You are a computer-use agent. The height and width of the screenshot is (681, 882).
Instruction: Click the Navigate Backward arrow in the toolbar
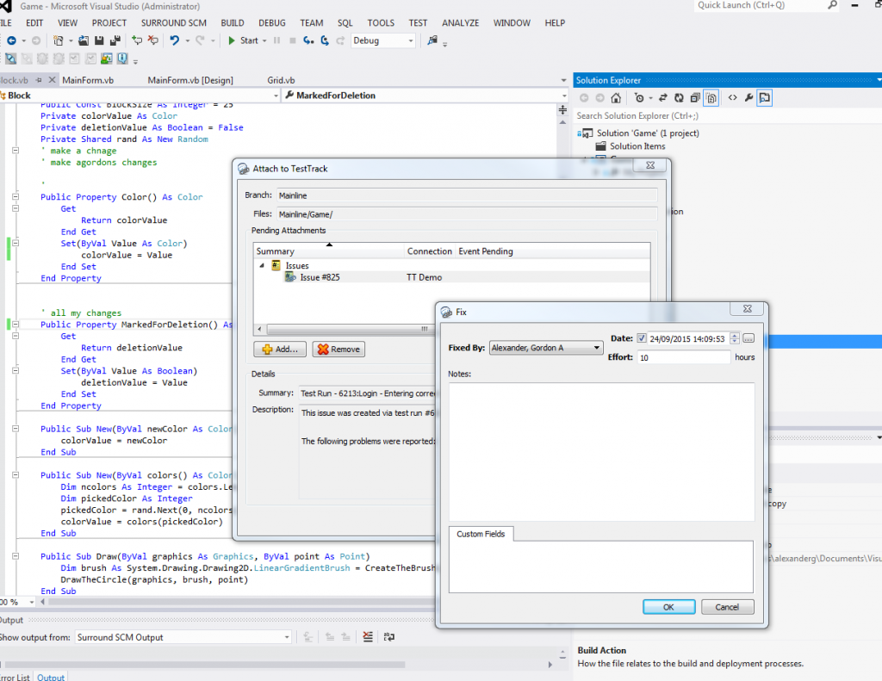pos(11,40)
